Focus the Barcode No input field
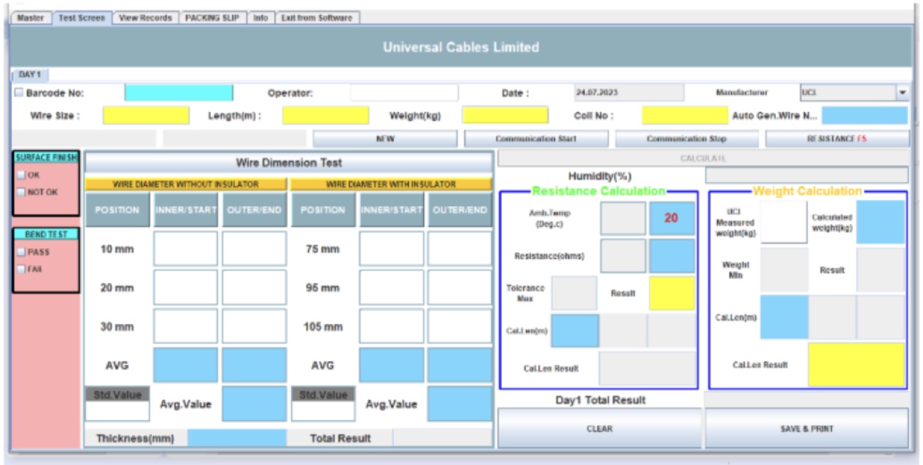 point(179,93)
